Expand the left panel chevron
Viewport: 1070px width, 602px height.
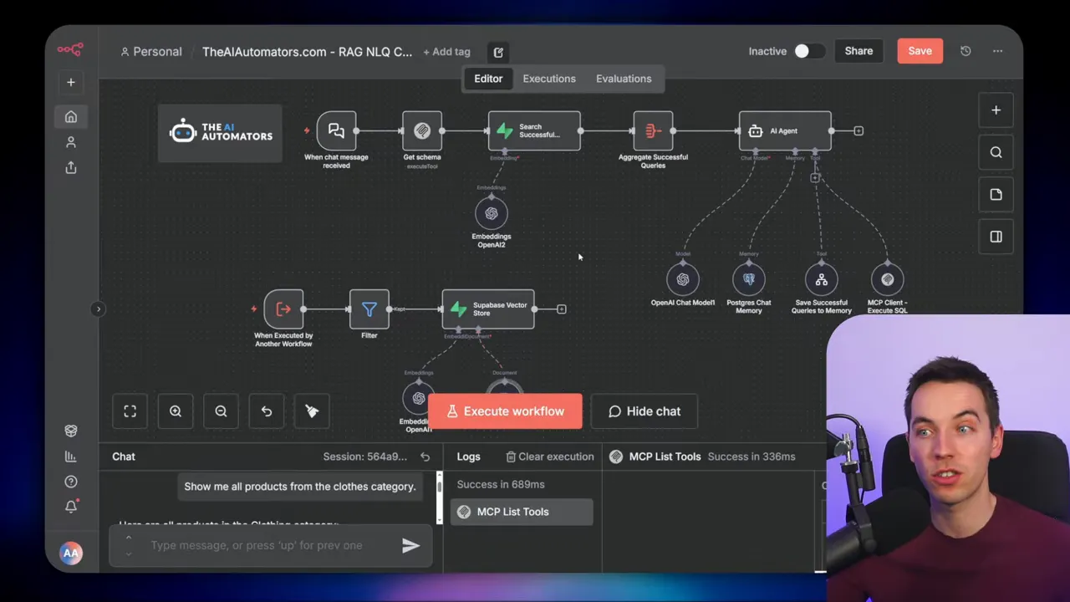(x=98, y=309)
